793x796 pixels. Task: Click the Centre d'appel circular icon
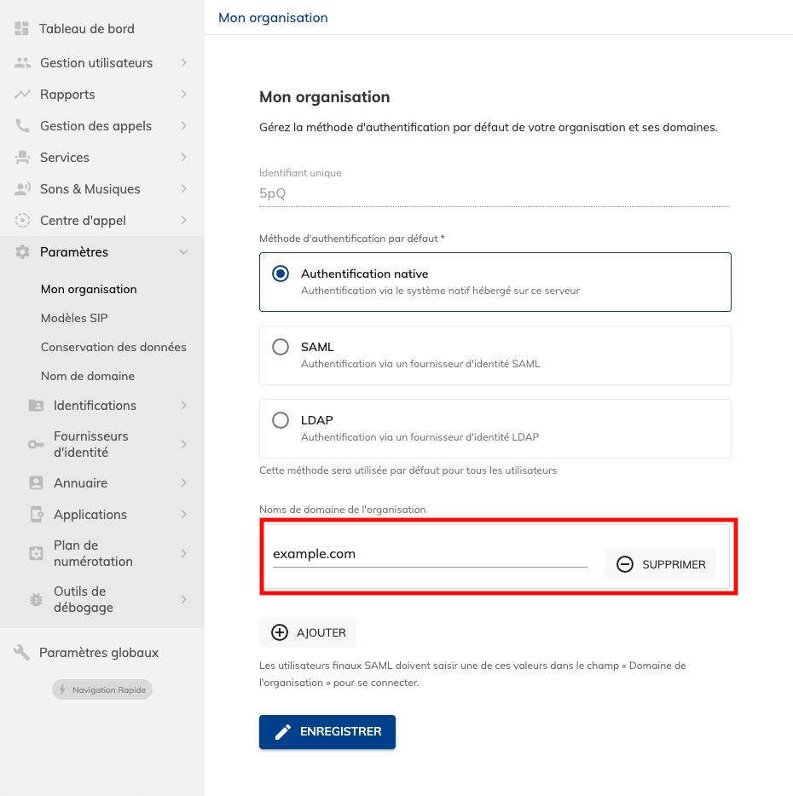[22, 221]
